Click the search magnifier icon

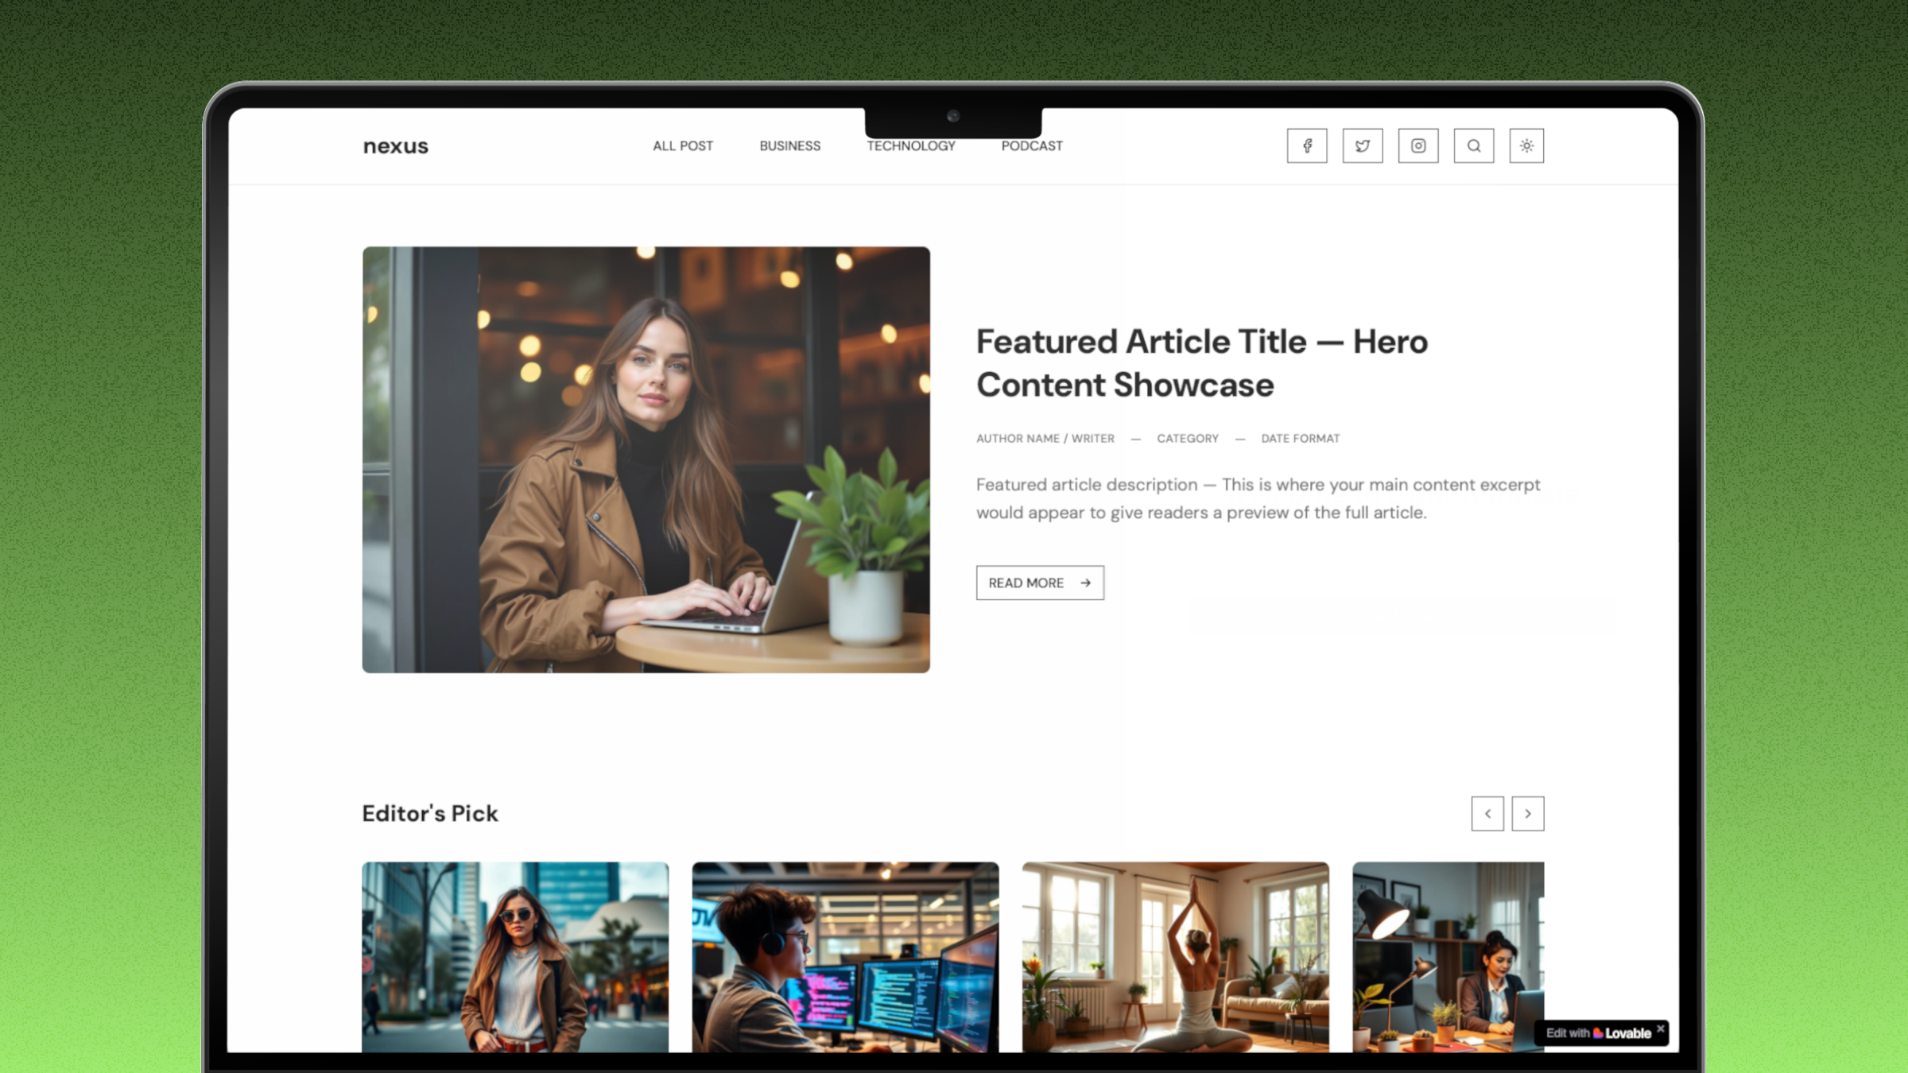point(1474,145)
